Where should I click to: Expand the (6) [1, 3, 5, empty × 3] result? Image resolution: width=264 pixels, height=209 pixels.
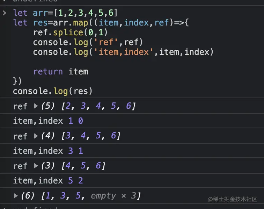point(16,196)
